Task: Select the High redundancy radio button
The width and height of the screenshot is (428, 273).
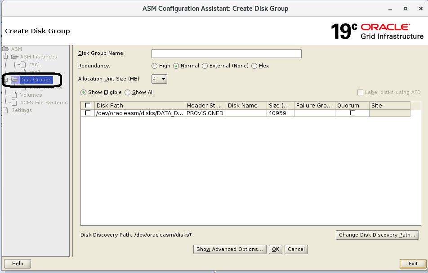Action: pos(154,66)
